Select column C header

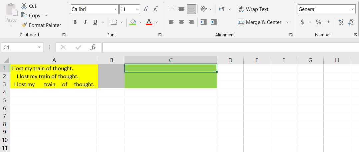coord(171,60)
